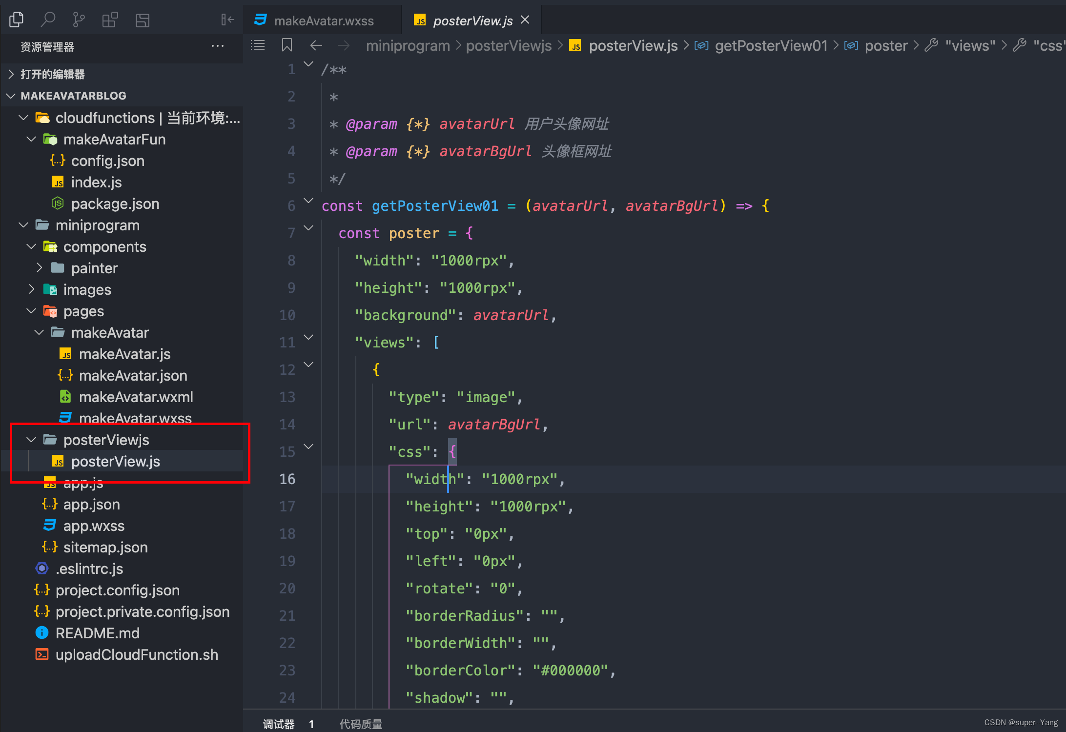Toggle the outline list icon in breadcrumb bar
The image size is (1066, 732).
(x=258, y=45)
